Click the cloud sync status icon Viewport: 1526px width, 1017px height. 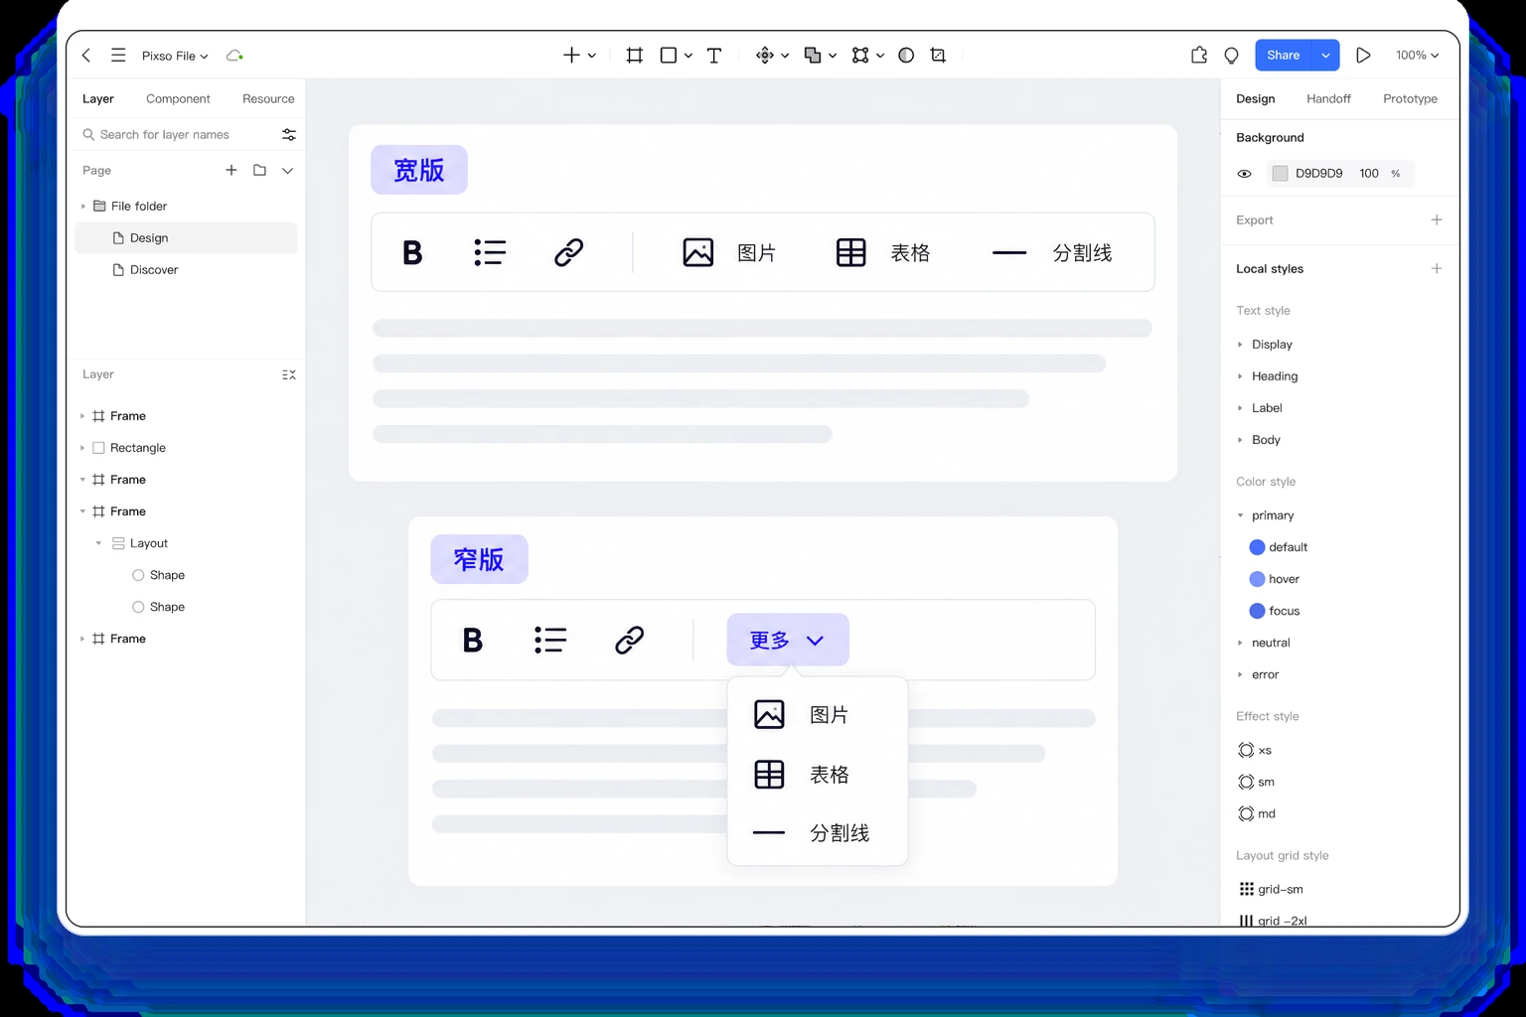tap(234, 56)
